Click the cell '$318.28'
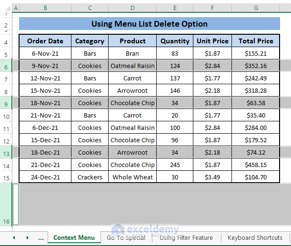 [256, 91]
